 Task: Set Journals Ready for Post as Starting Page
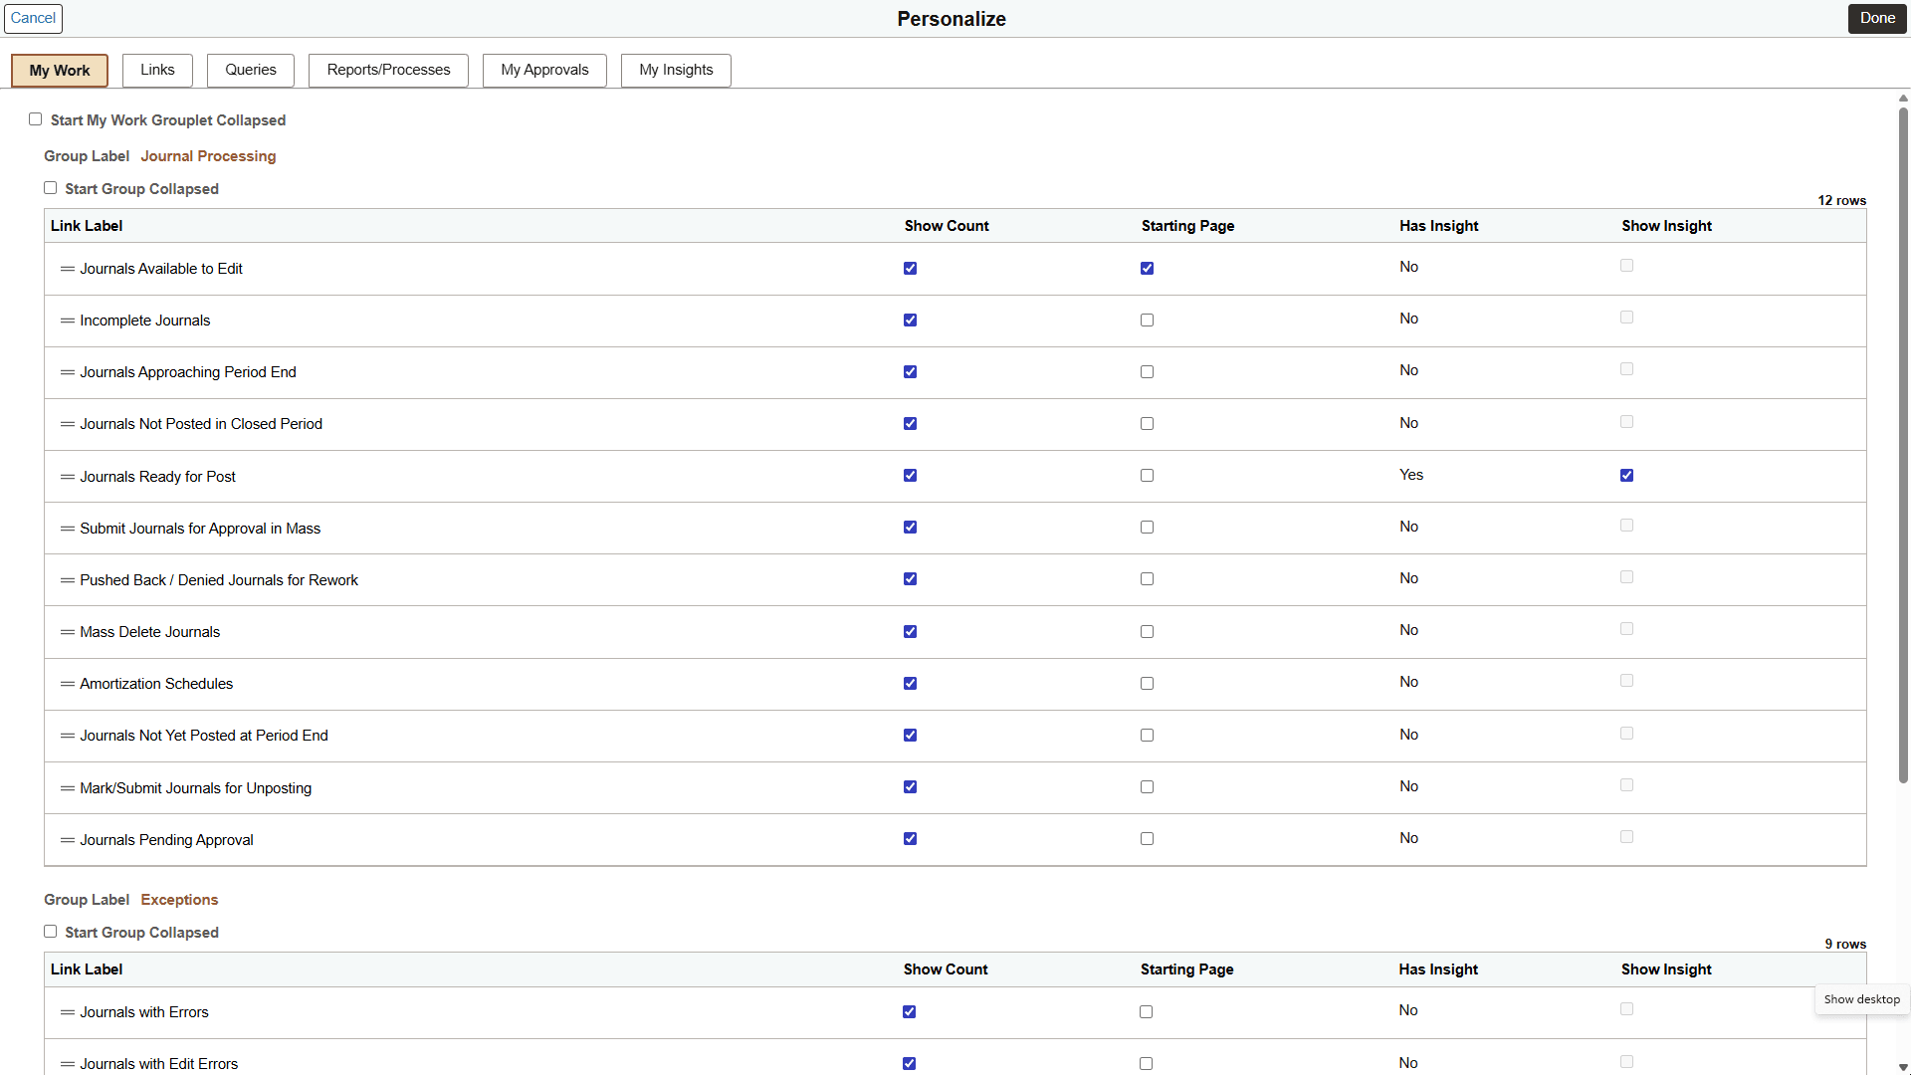point(1147,476)
